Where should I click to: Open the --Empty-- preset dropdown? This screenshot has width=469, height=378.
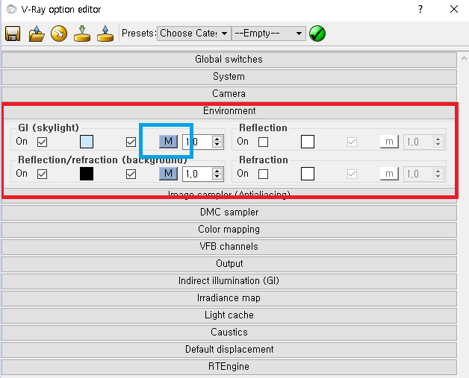pos(269,33)
